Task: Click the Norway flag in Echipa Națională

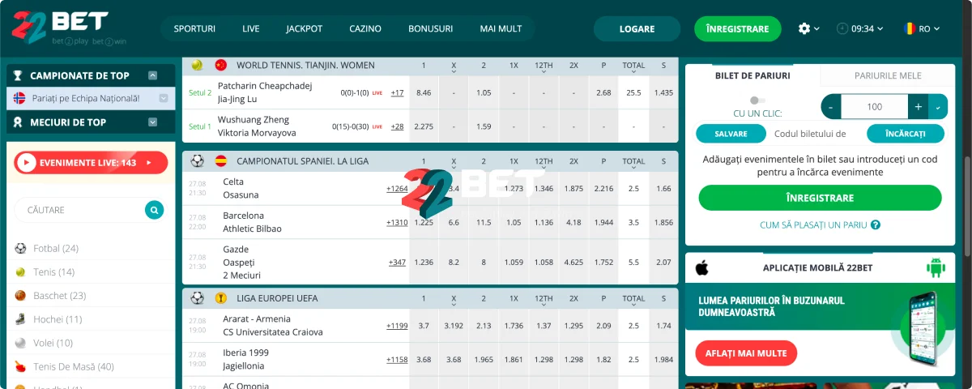Action: coord(20,98)
